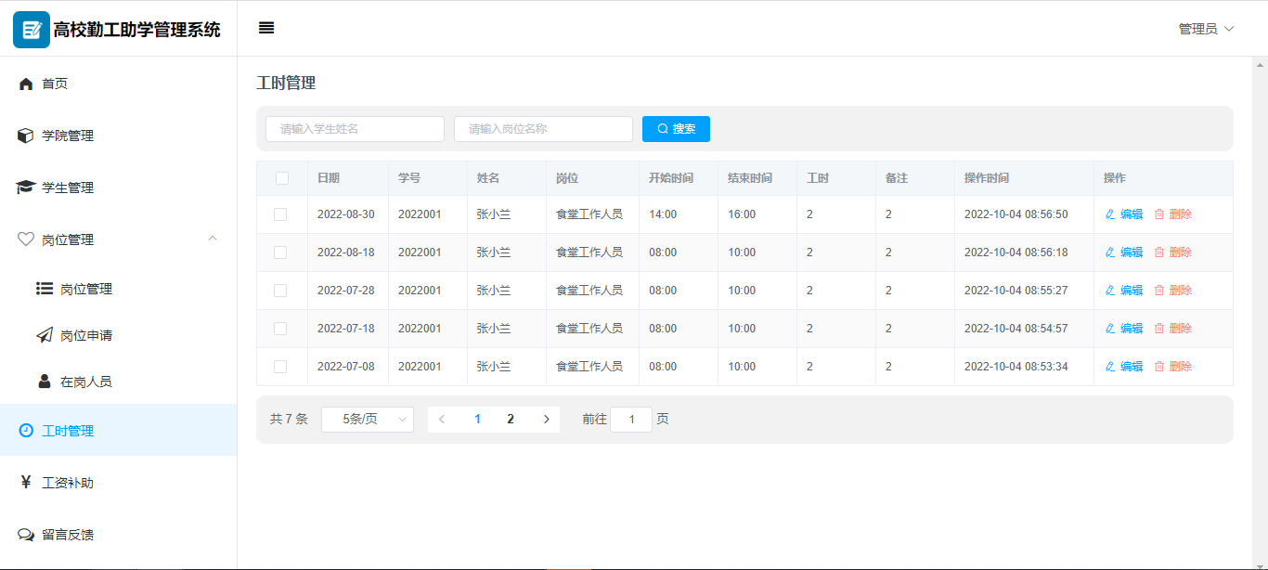The height and width of the screenshot is (570, 1268).
Task: Click the hamburger menu collapse icon
Action: [x=266, y=28]
